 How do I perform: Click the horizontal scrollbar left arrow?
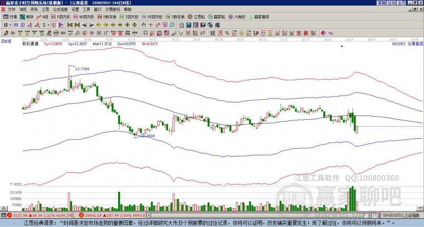(x=149, y=215)
